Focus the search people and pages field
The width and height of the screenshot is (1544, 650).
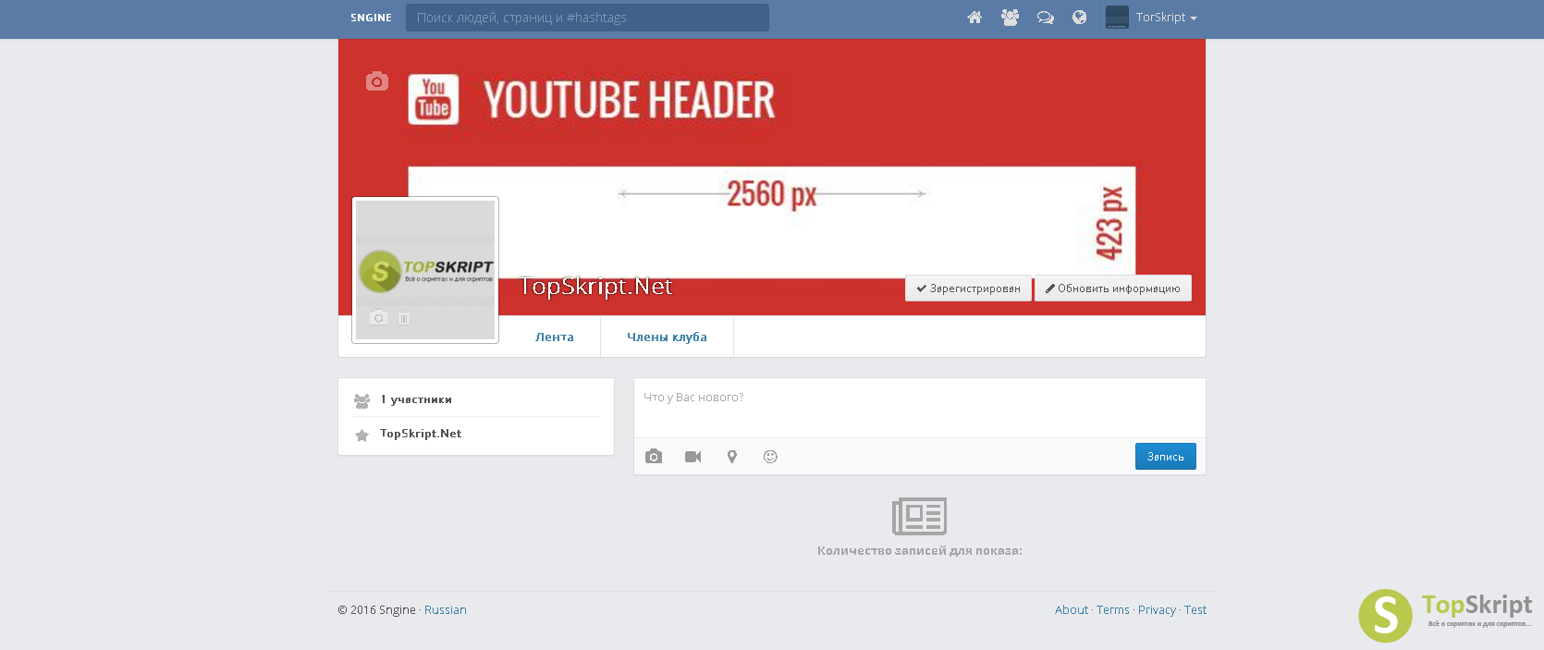[587, 18]
